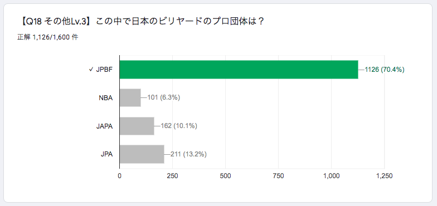Click the 211 (13.2%) data label
Image resolution: width=437 pixels, height=206 pixels.
click(188, 154)
